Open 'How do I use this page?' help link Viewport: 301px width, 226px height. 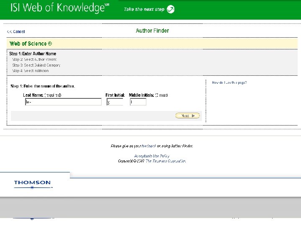tap(230, 82)
